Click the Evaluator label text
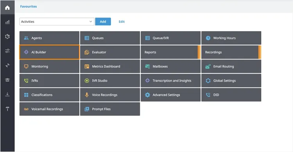 [99, 52]
